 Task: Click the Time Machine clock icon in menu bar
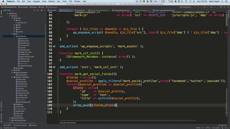(x=186, y=1)
